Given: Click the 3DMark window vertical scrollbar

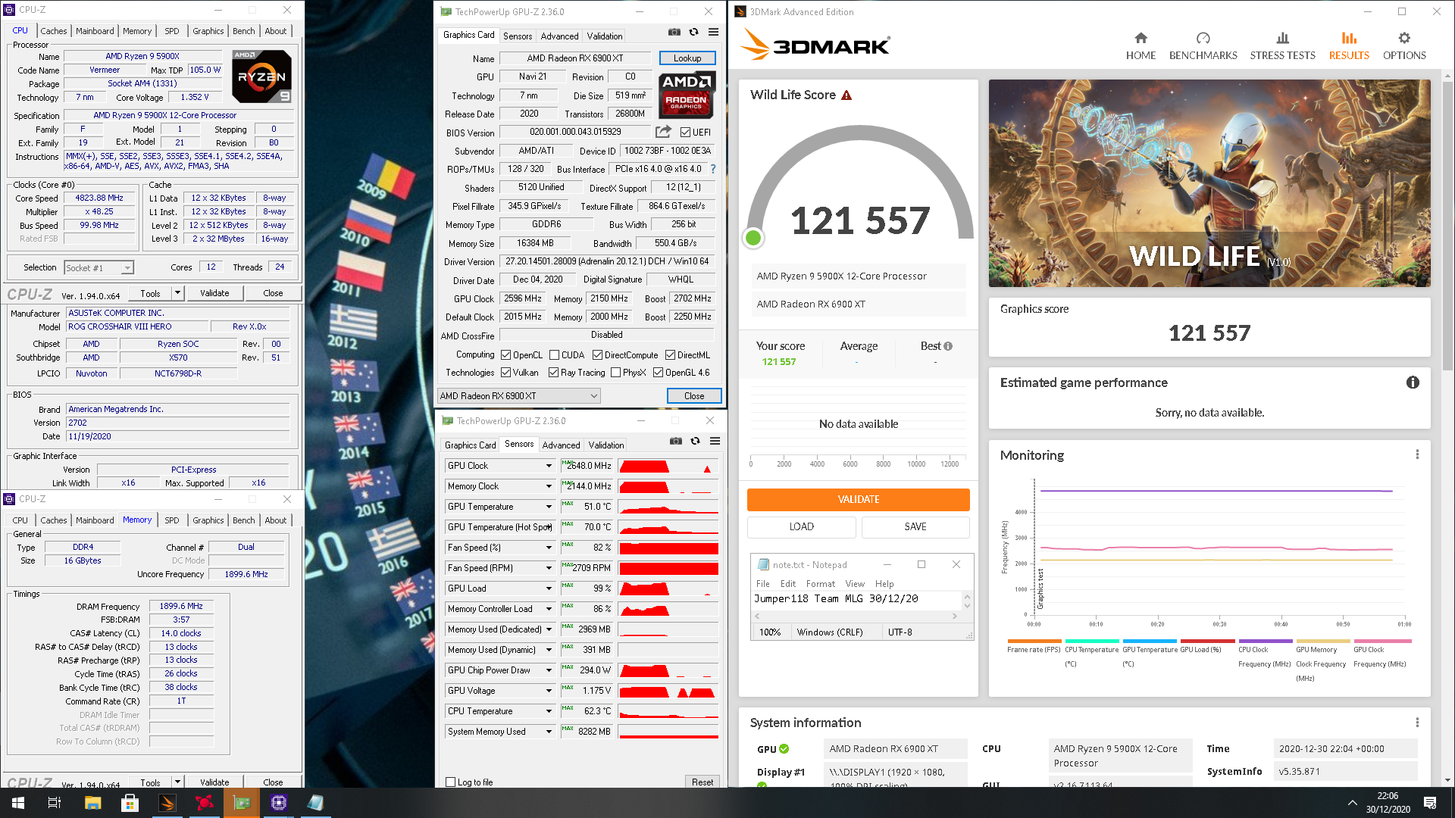Looking at the screenshot, I should point(1448,227).
